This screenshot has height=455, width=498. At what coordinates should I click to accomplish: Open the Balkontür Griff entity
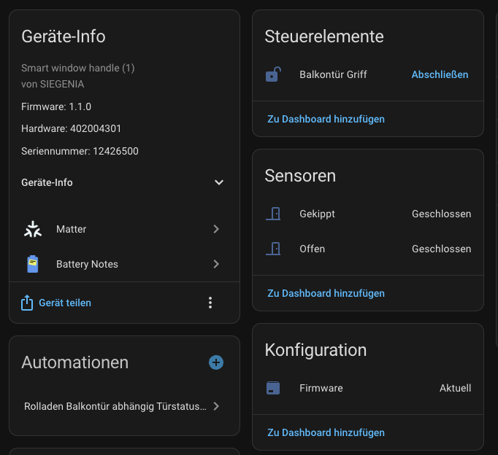(x=333, y=74)
